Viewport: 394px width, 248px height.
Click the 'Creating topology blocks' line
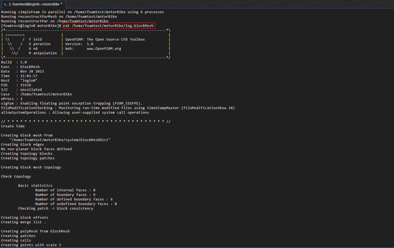point(27,154)
